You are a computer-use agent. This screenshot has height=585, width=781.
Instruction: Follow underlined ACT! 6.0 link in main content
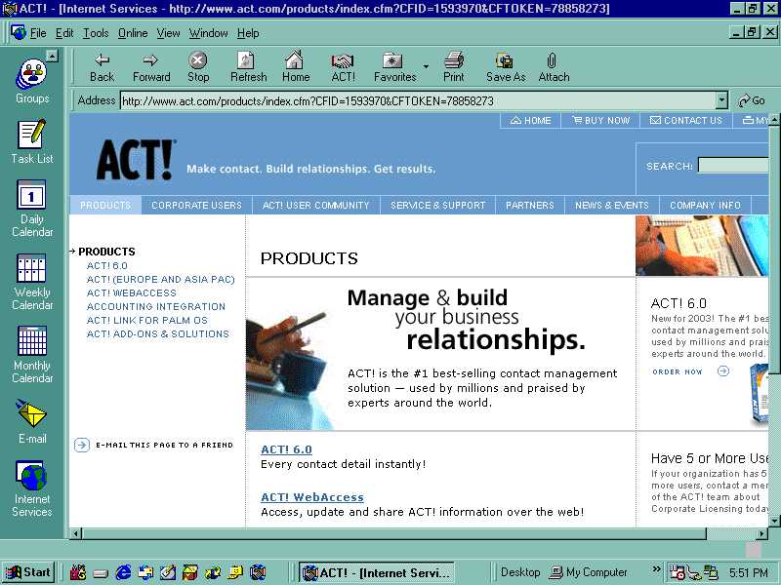(286, 449)
